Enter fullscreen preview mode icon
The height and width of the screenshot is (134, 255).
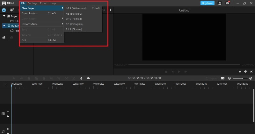coord(251,72)
